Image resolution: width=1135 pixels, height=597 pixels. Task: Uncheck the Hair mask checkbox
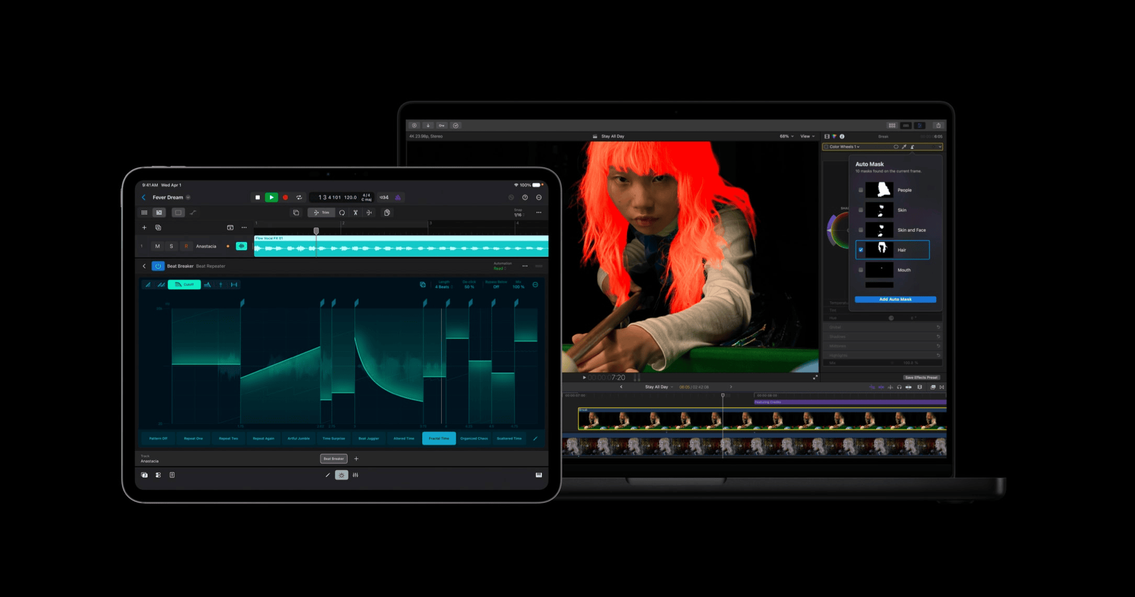click(x=861, y=250)
